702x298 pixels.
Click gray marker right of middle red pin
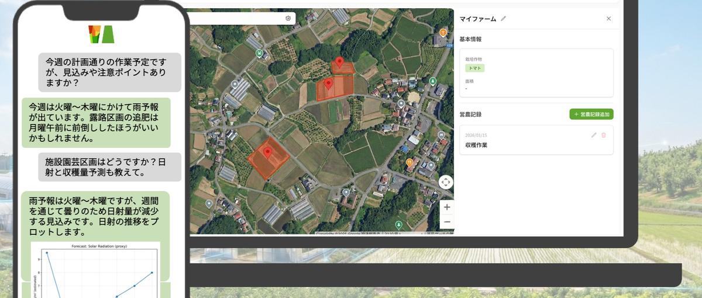(x=401, y=104)
